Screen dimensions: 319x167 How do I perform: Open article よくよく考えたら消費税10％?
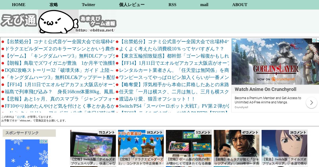(171, 49)
